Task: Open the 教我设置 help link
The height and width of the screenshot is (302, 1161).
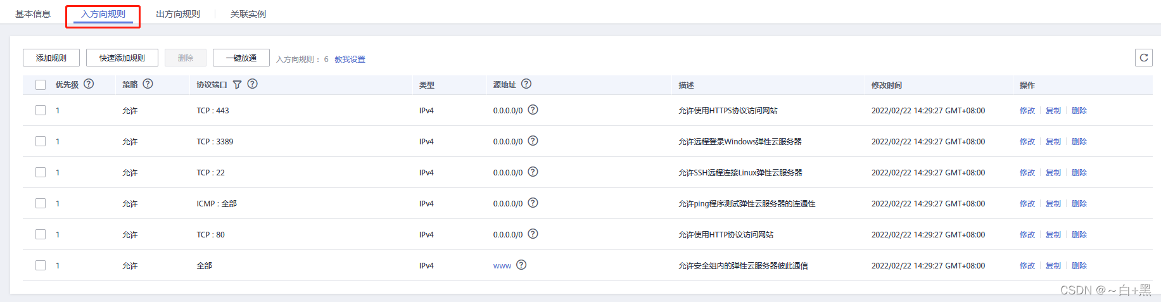Action: pyautogui.click(x=350, y=59)
